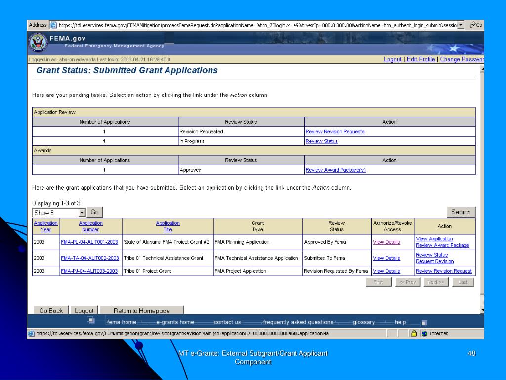Click the bottom Logout button

pyautogui.click(x=84, y=310)
